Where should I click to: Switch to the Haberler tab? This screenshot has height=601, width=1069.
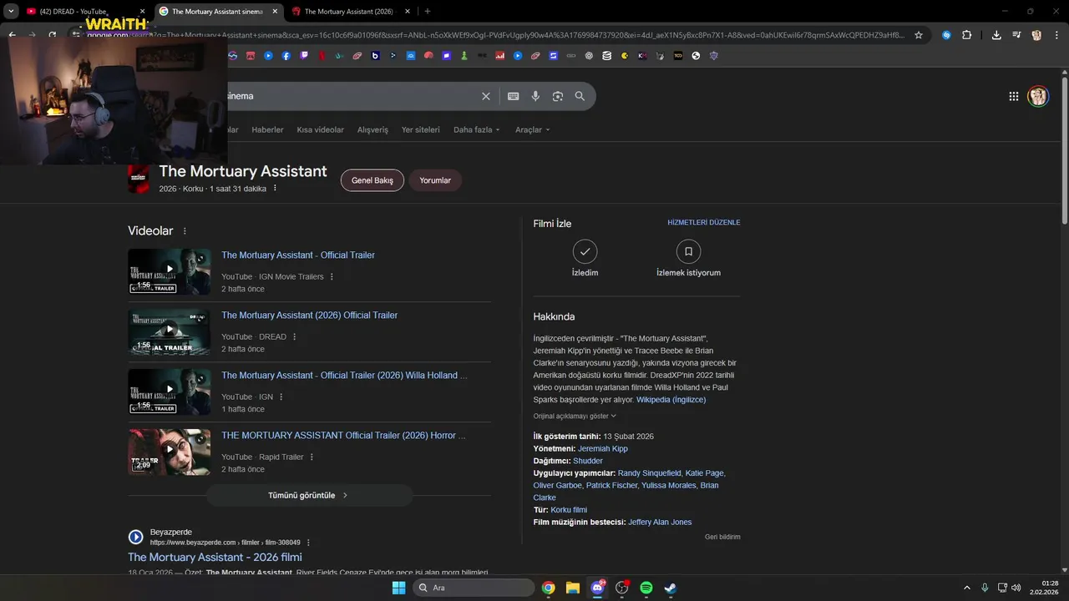pyautogui.click(x=267, y=129)
